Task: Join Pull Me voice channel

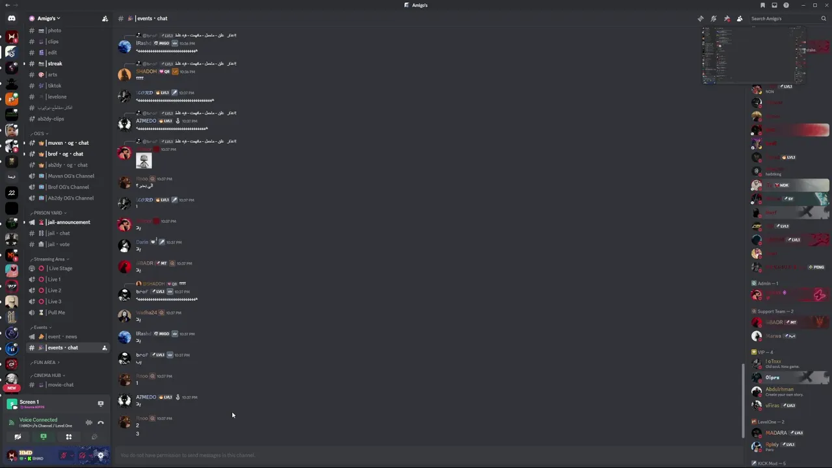Action: point(68,313)
